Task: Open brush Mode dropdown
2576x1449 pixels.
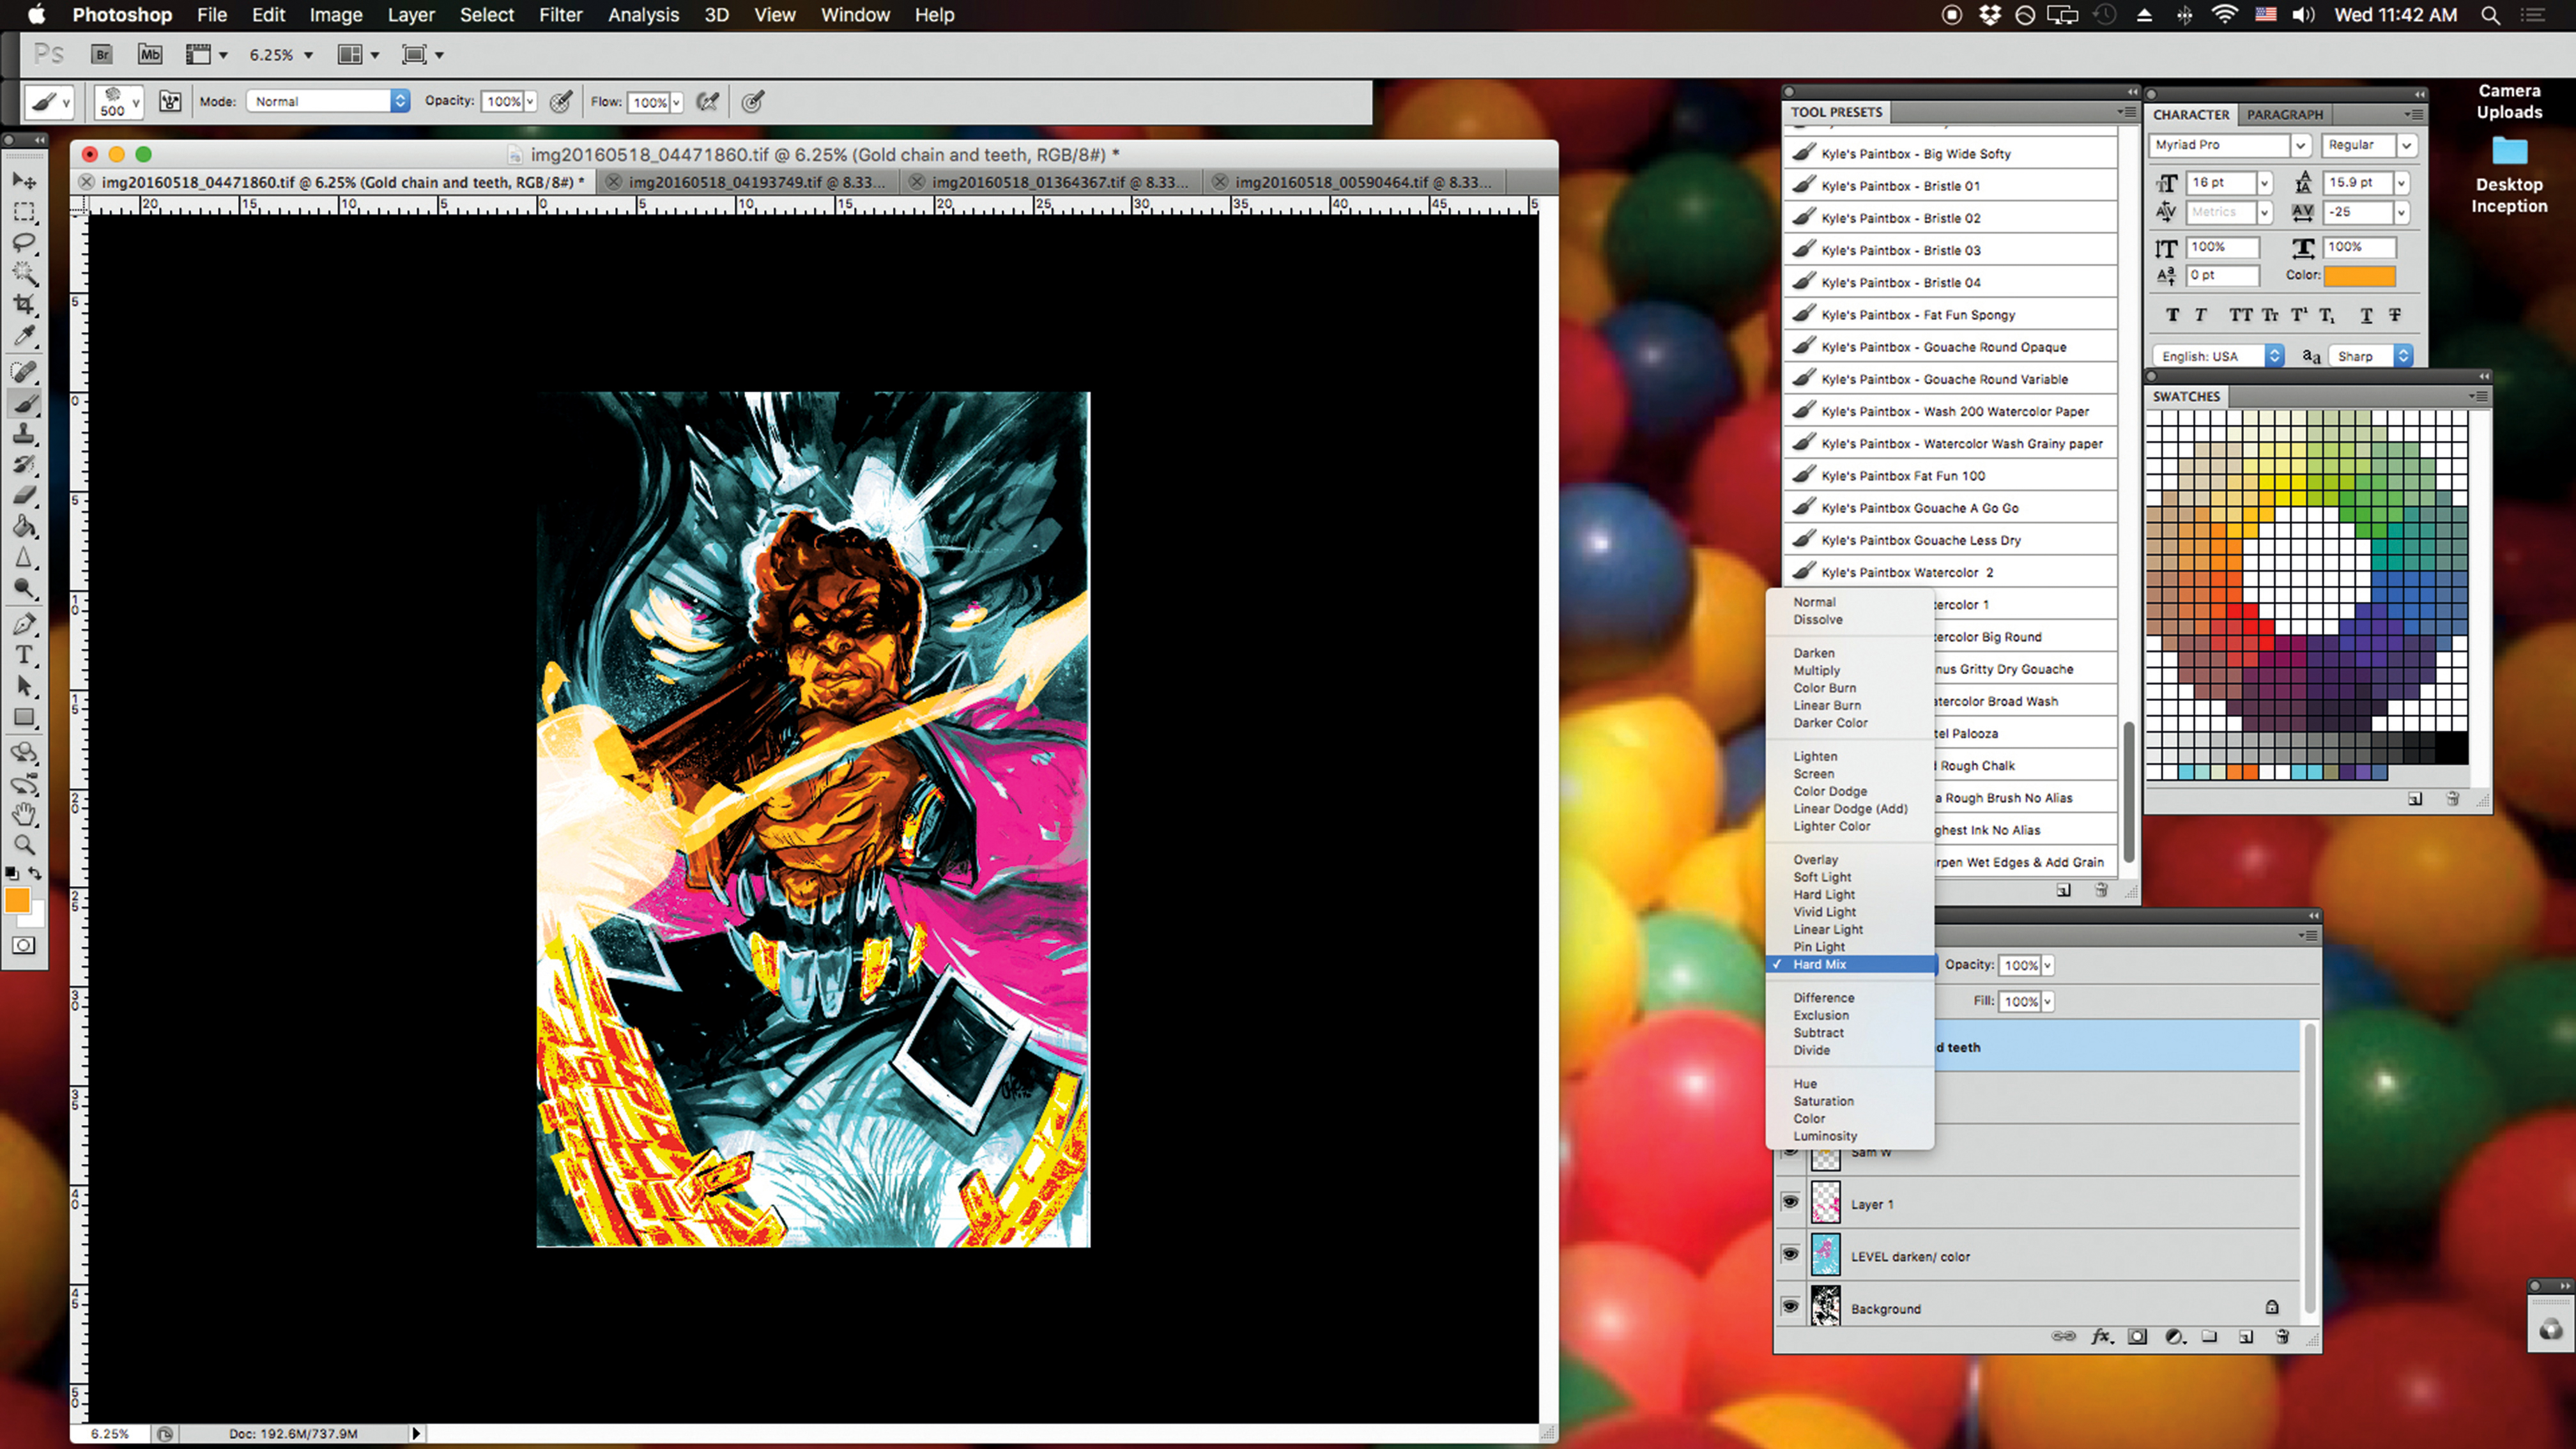Action: (x=328, y=101)
